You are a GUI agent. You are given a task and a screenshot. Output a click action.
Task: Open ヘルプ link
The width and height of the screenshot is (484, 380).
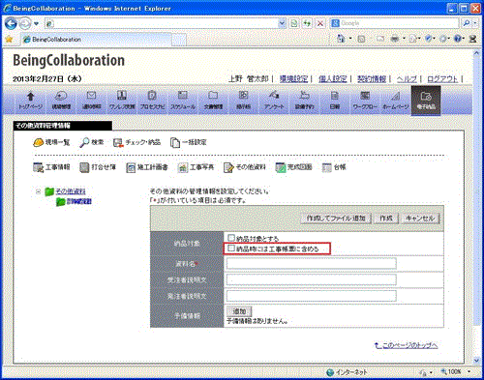tap(407, 78)
